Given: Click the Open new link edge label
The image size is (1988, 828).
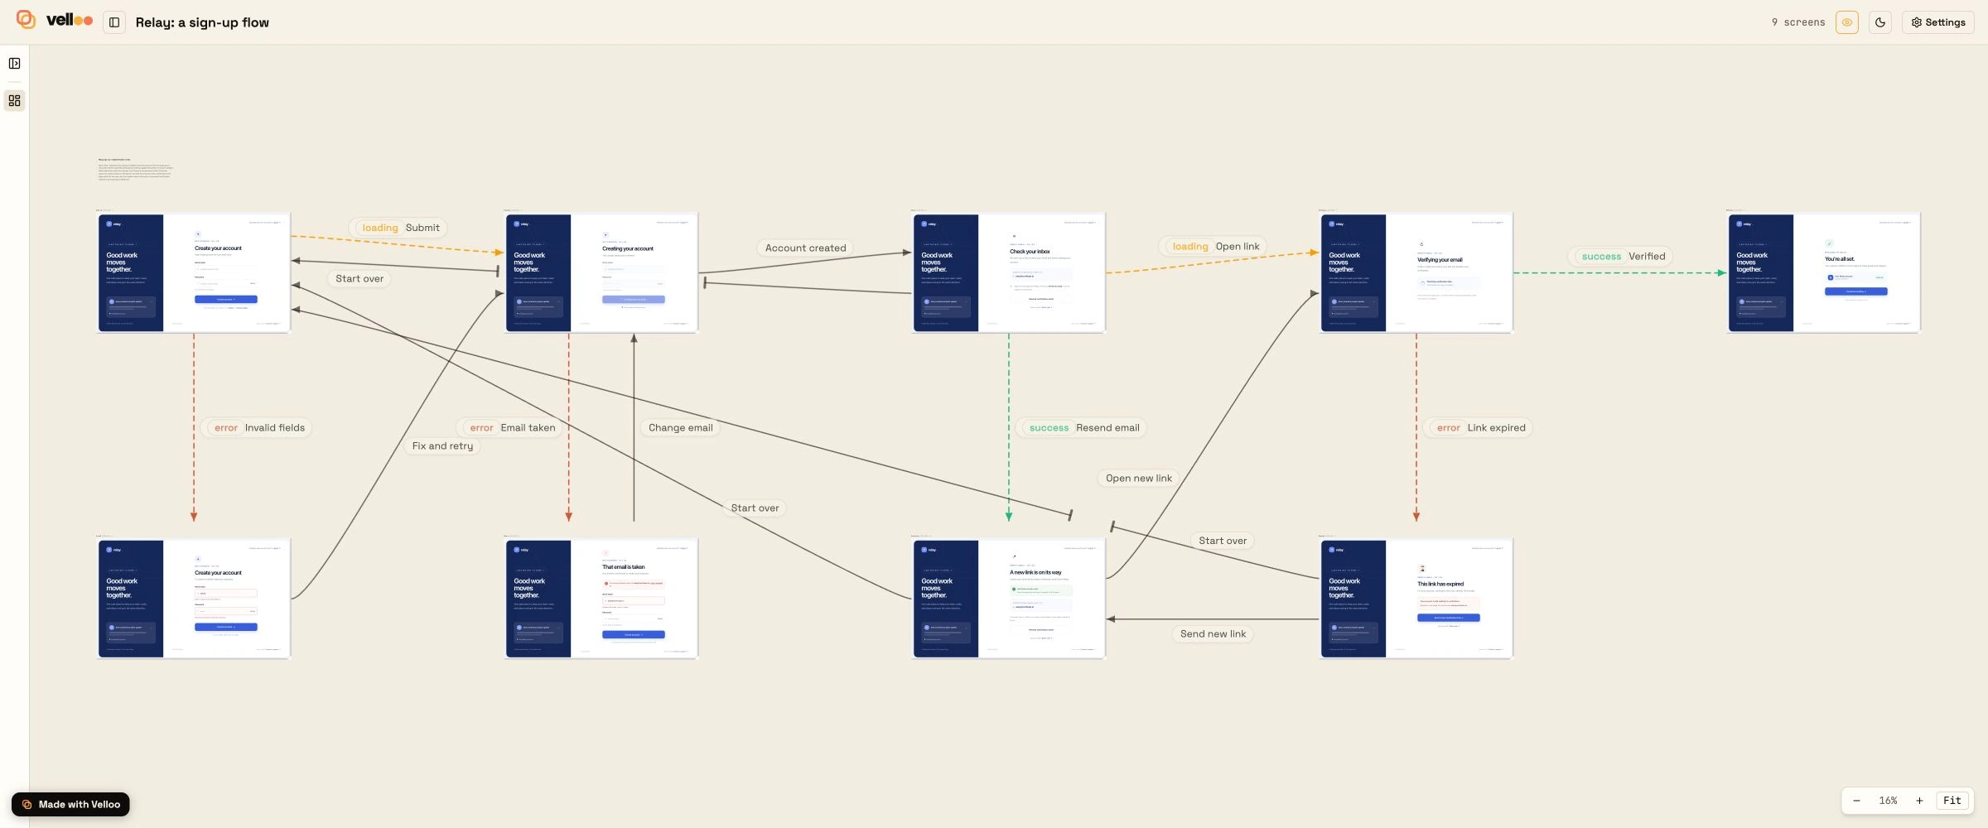Looking at the screenshot, I should point(1138,478).
